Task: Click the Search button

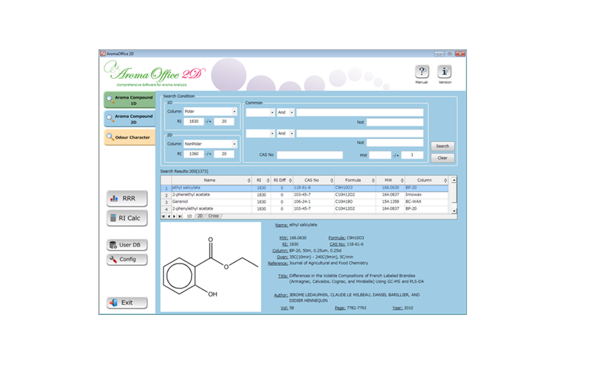Action: click(x=442, y=146)
